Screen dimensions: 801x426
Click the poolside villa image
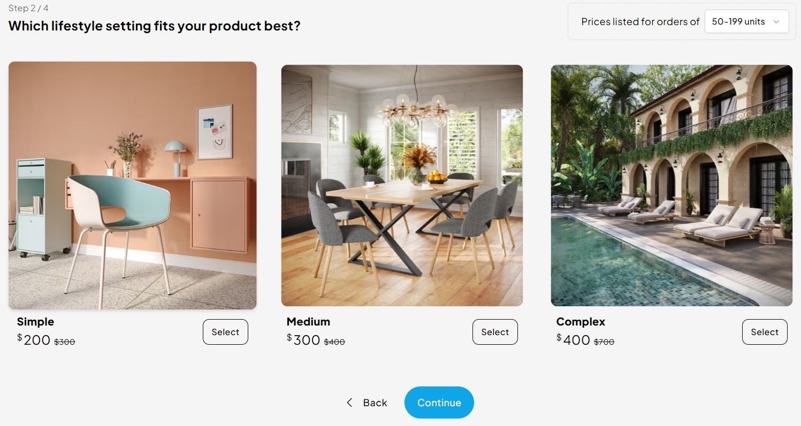coord(672,185)
